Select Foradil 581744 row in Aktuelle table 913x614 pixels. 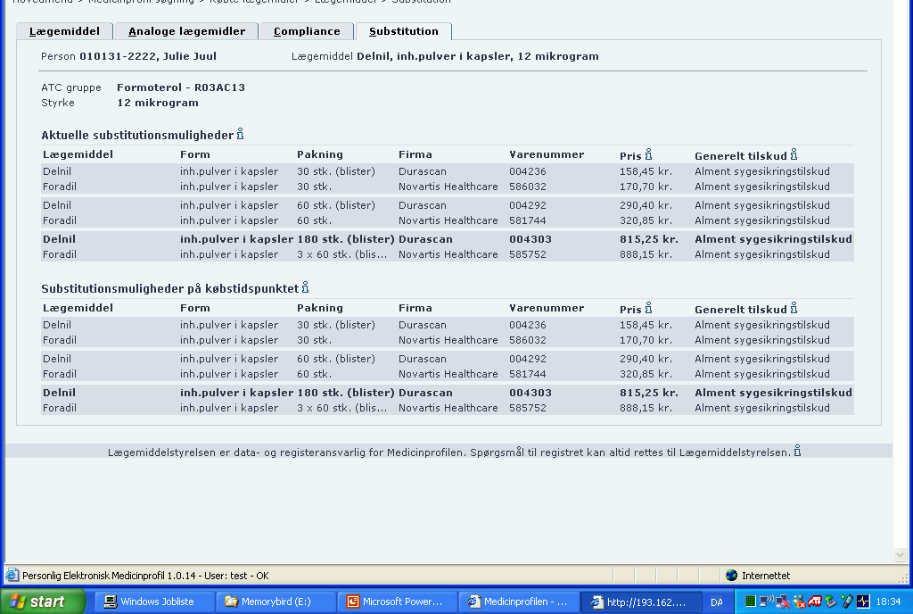pos(448,220)
